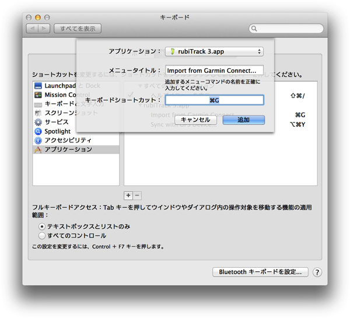Click the Mission Control icon in list
This screenshot has width=350, height=318.
point(38,95)
